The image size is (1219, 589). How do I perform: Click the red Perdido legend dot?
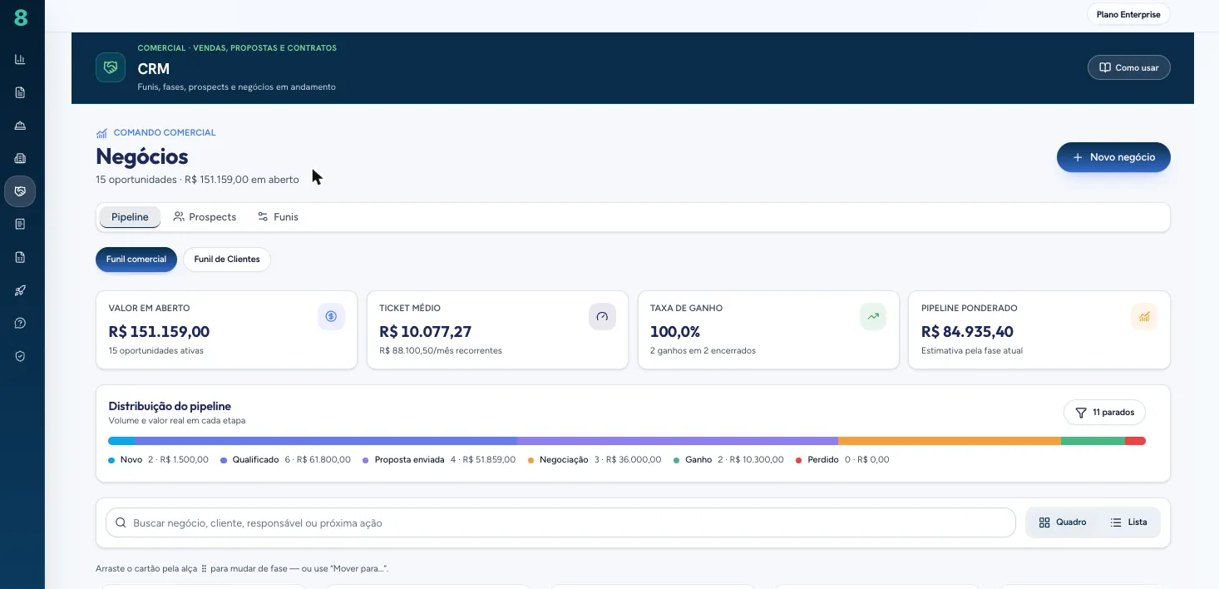click(x=799, y=460)
